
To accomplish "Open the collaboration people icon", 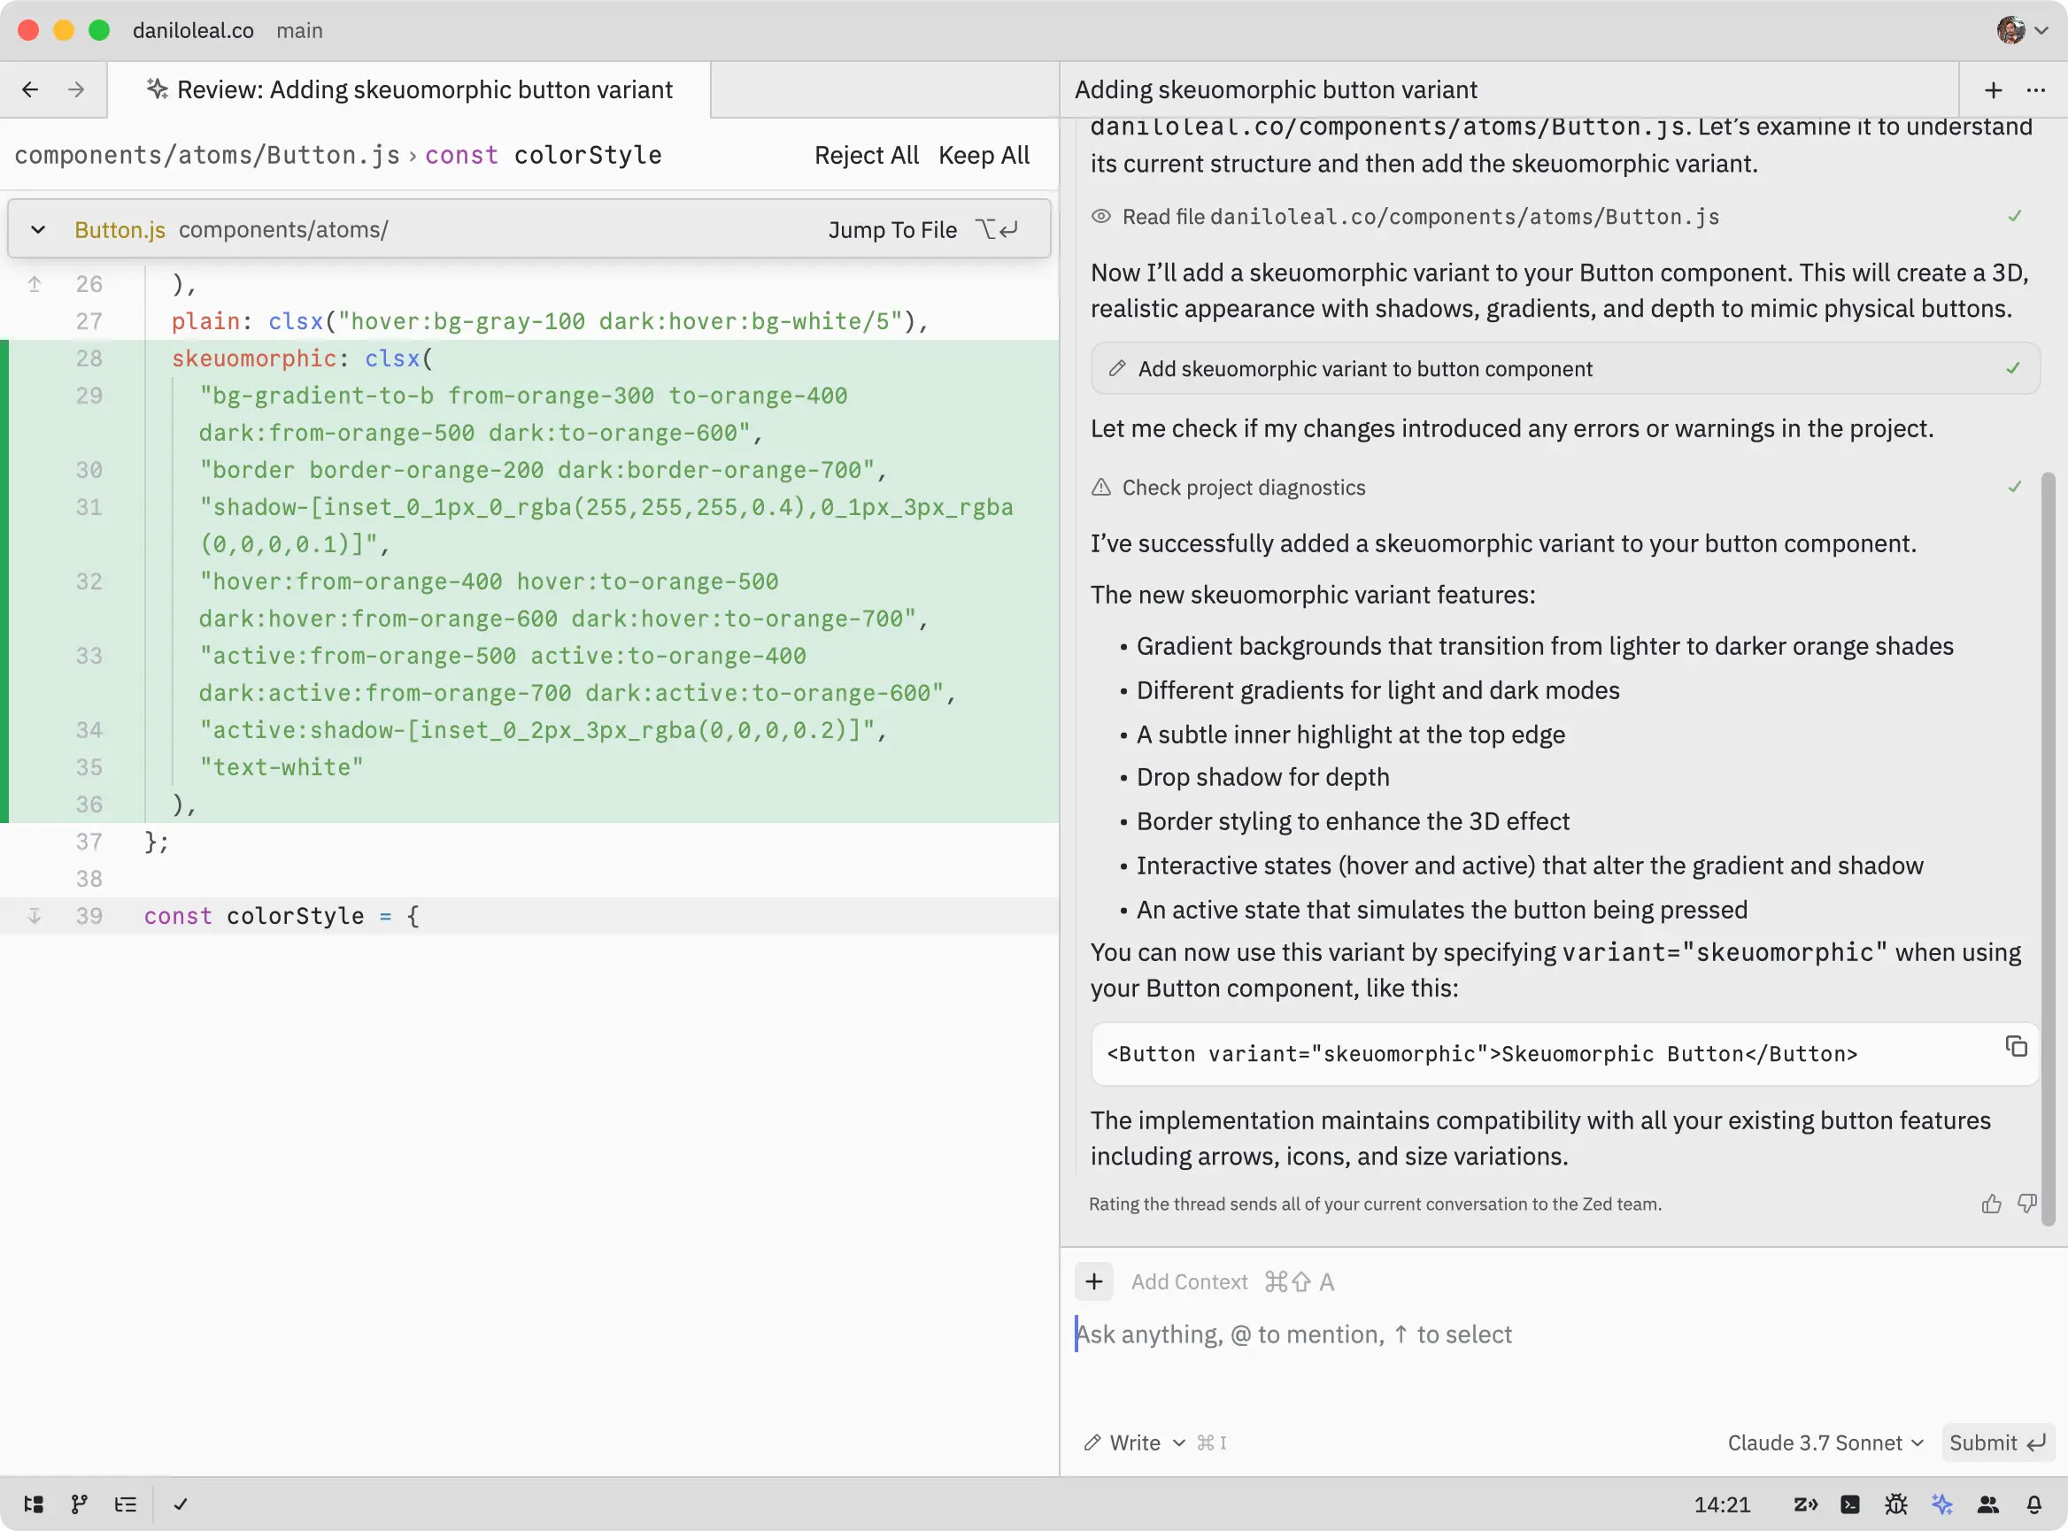I will [x=1987, y=1504].
